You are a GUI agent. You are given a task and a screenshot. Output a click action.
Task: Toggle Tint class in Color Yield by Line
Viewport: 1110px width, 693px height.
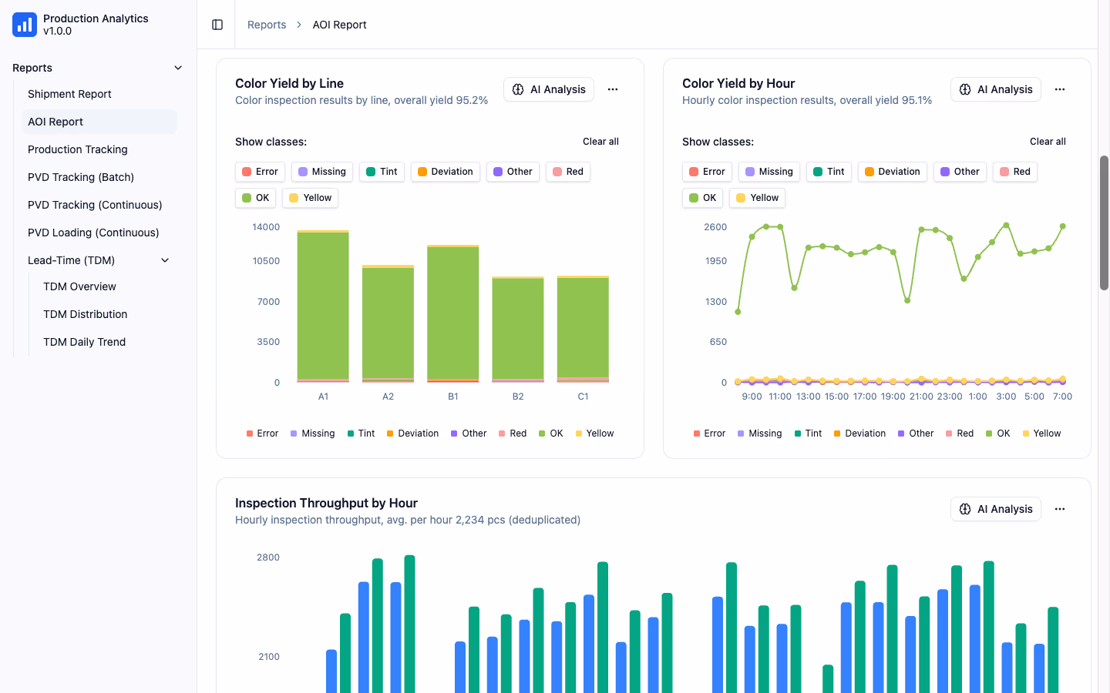pyautogui.click(x=382, y=172)
